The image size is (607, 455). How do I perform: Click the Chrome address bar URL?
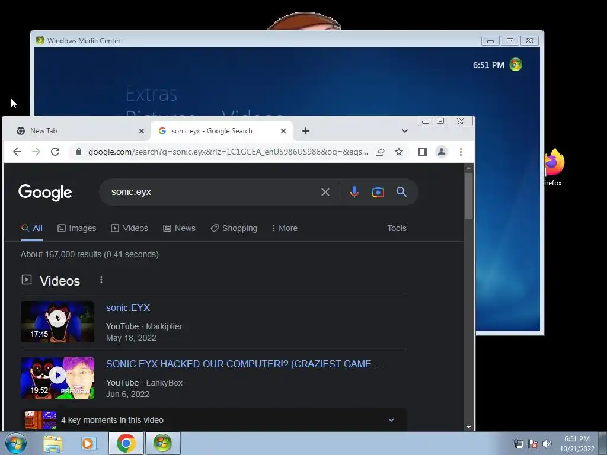(228, 152)
